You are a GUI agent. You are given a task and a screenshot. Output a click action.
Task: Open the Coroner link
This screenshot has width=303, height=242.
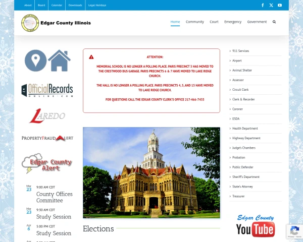(237, 109)
